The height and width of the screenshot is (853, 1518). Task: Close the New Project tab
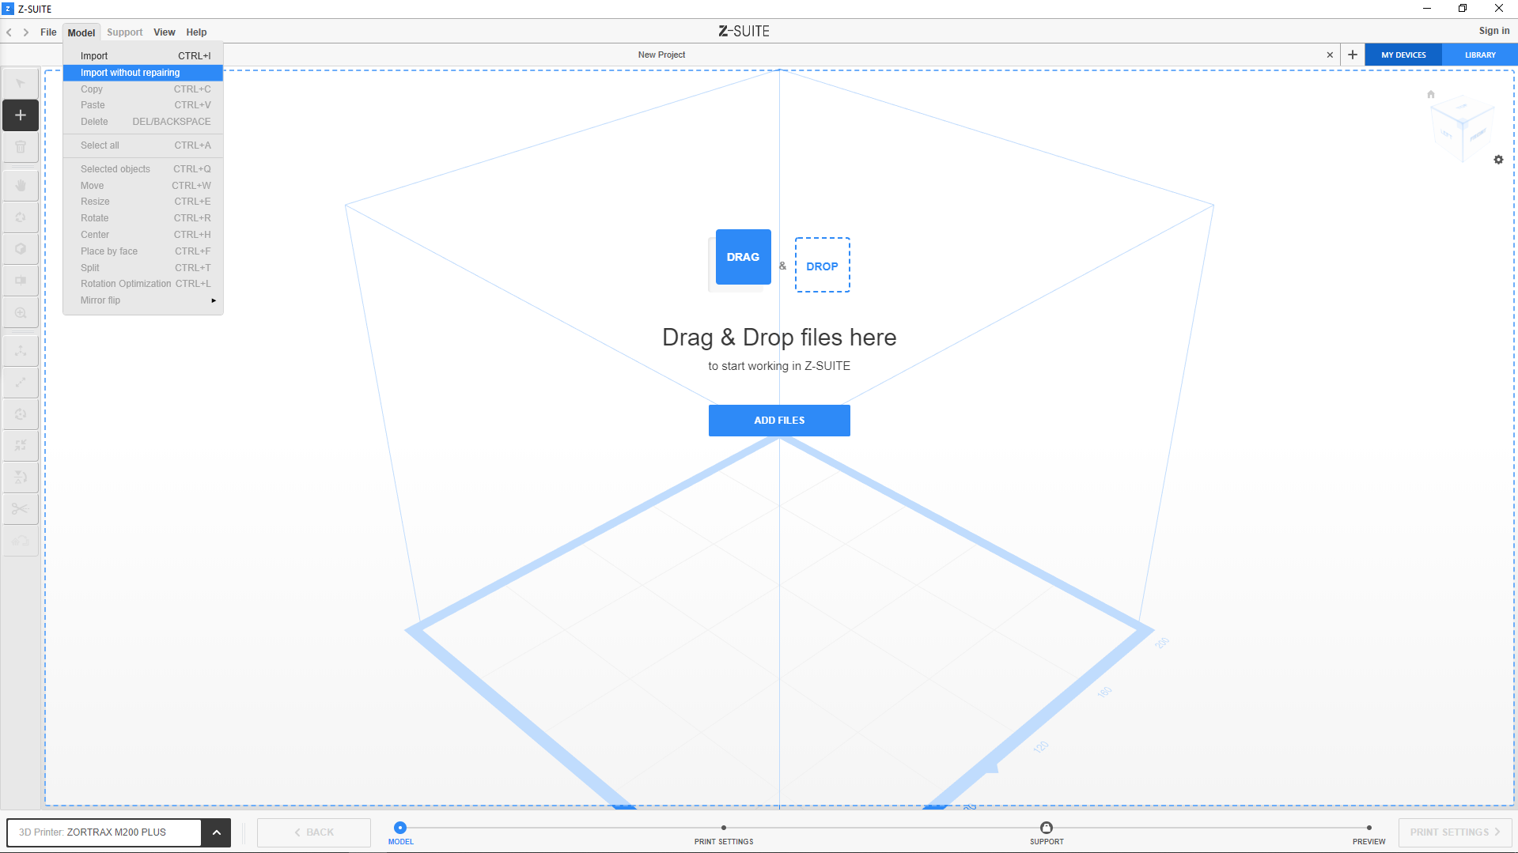pyautogui.click(x=1330, y=55)
